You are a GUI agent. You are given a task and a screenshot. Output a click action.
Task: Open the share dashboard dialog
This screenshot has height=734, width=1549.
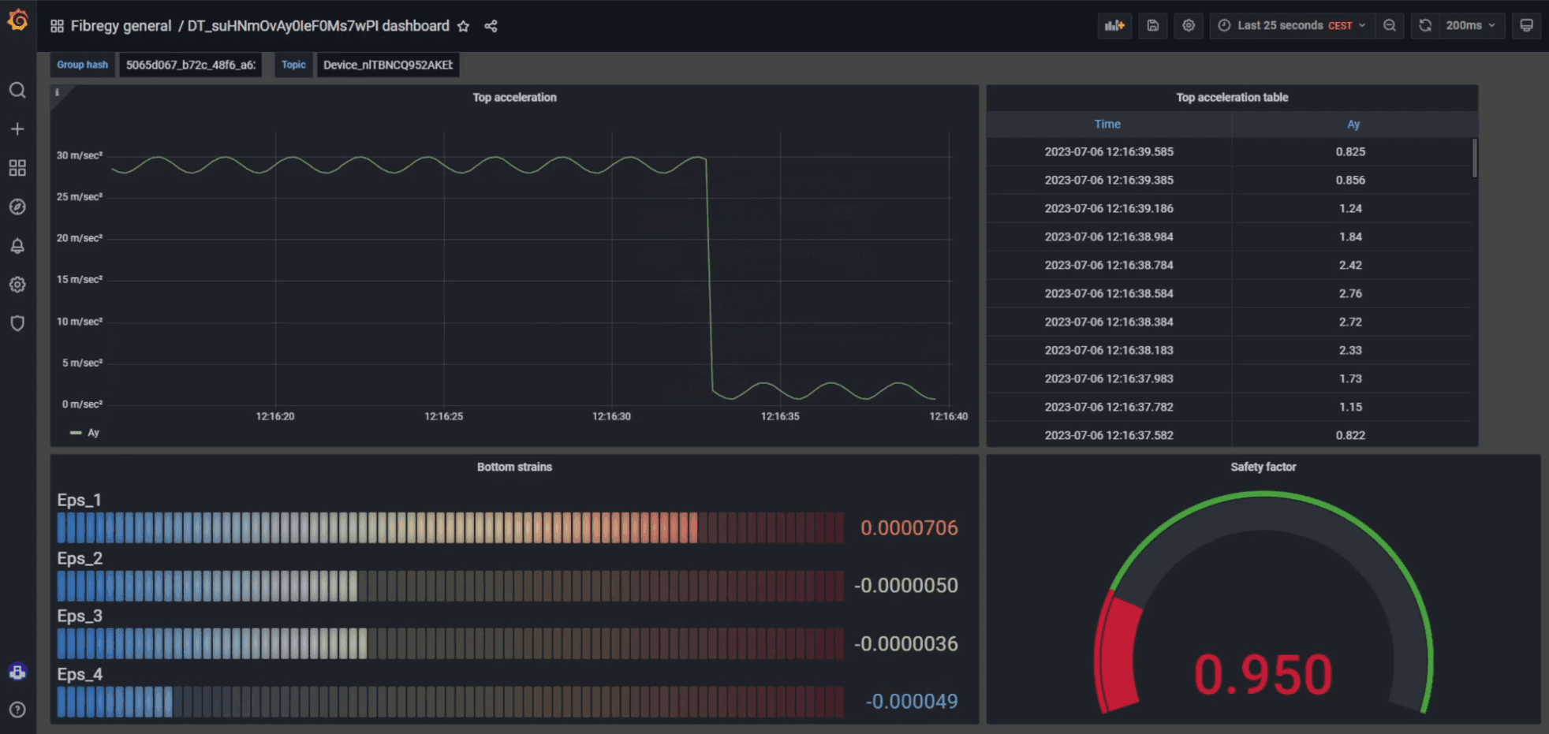click(491, 26)
